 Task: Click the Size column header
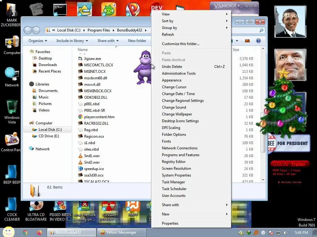point(236,50)
